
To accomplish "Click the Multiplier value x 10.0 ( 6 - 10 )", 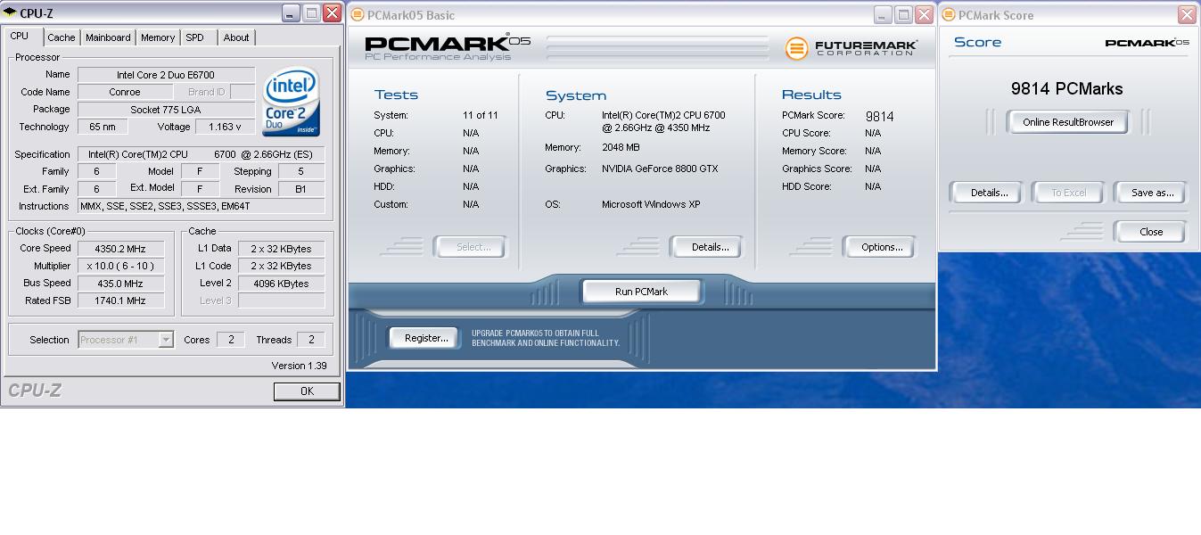I will point(120,266).
